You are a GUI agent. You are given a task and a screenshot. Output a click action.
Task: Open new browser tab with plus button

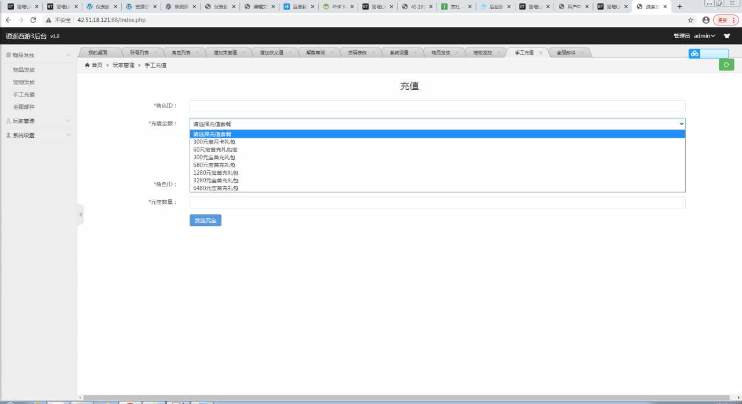pos(679,7)
